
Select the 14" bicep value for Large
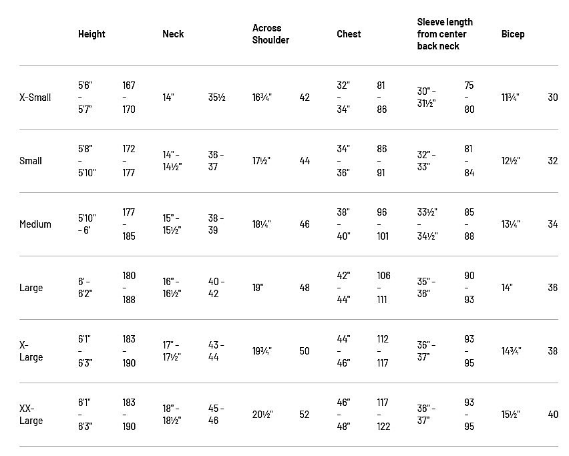pos(507,288)
